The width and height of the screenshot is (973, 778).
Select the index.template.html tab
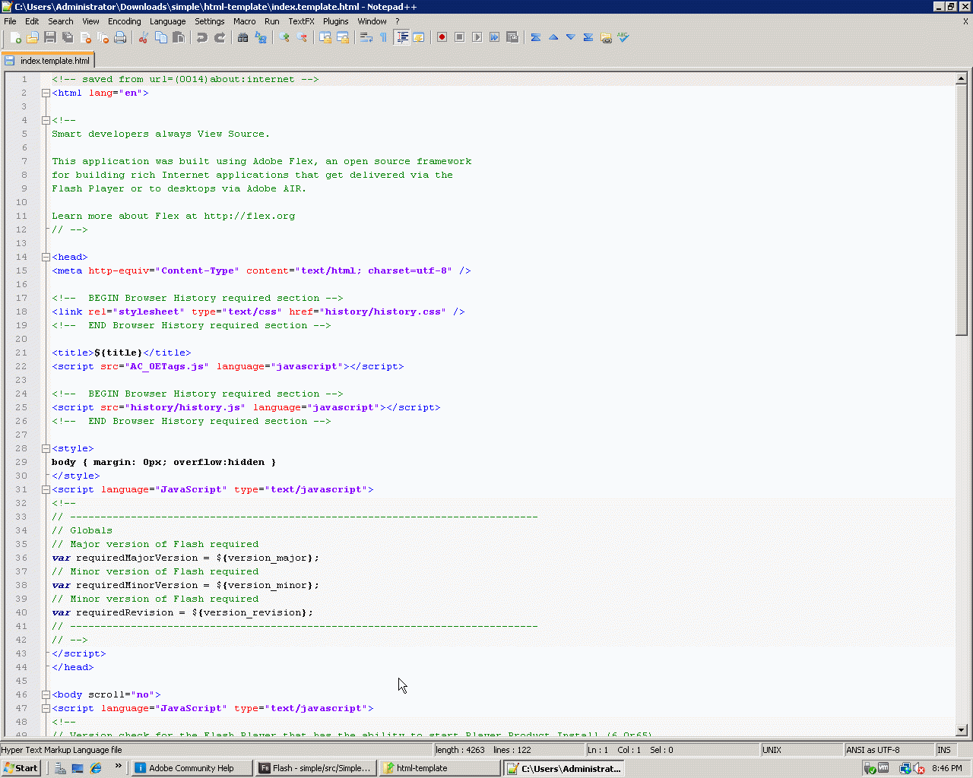48,61
